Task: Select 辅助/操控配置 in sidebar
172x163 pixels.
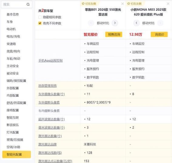Action: [x=16, y=81]
